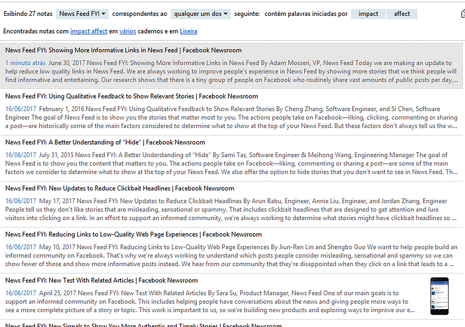Click the 'impact affect' search link
Viewport: 465px width, 327px height.
point(89,31)
